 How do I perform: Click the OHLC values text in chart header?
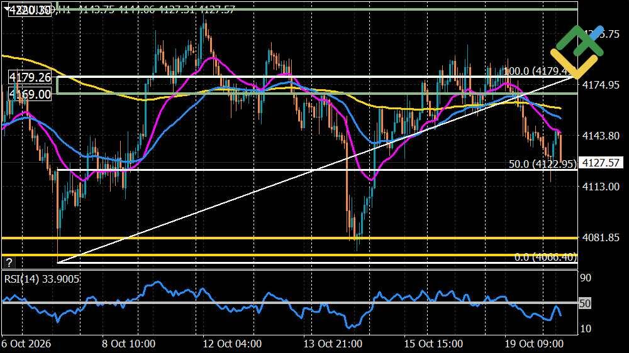click(157, 9)
